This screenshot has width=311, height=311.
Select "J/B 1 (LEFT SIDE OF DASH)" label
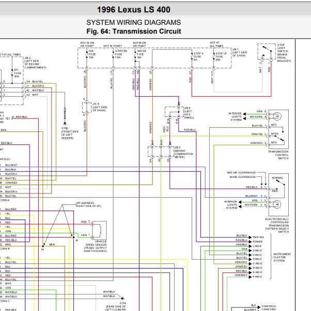(x=240, y=52)
